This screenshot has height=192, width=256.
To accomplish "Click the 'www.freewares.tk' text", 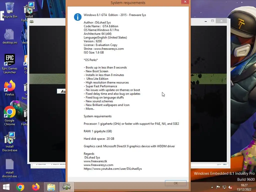I will (x=95, y=161).
